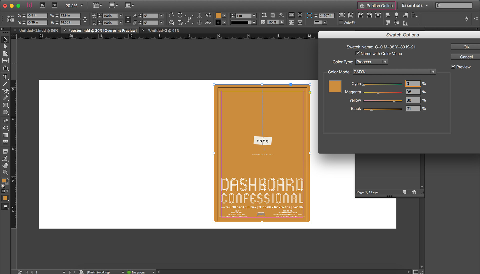Screen dimensions: 480x274
Task: Select the Pen tool
Action: point(5,91)
